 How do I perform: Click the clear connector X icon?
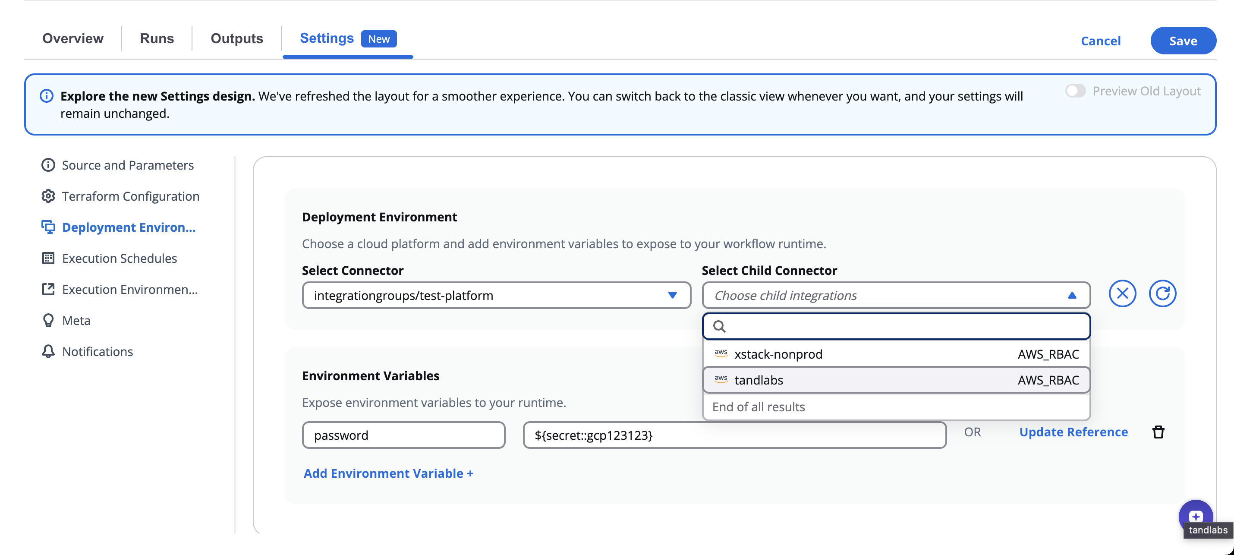click(x=1122, y=294)
